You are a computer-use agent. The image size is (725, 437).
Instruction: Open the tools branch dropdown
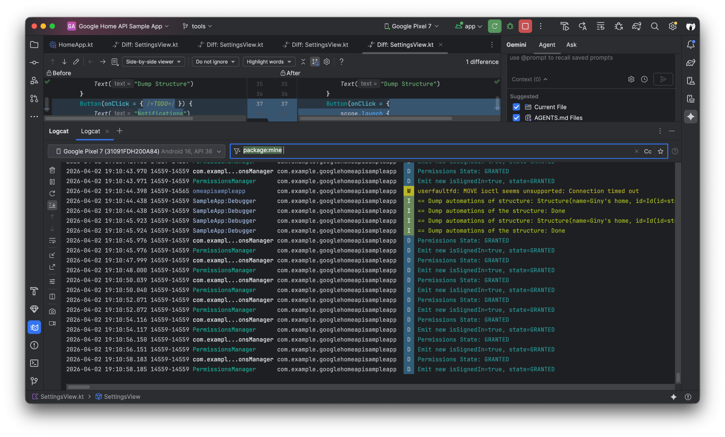(x=198, y=26)
